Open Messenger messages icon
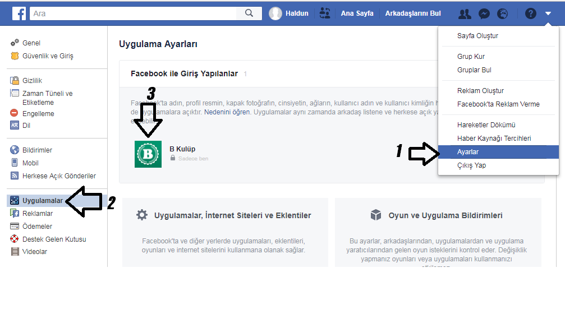 (484, 13)
